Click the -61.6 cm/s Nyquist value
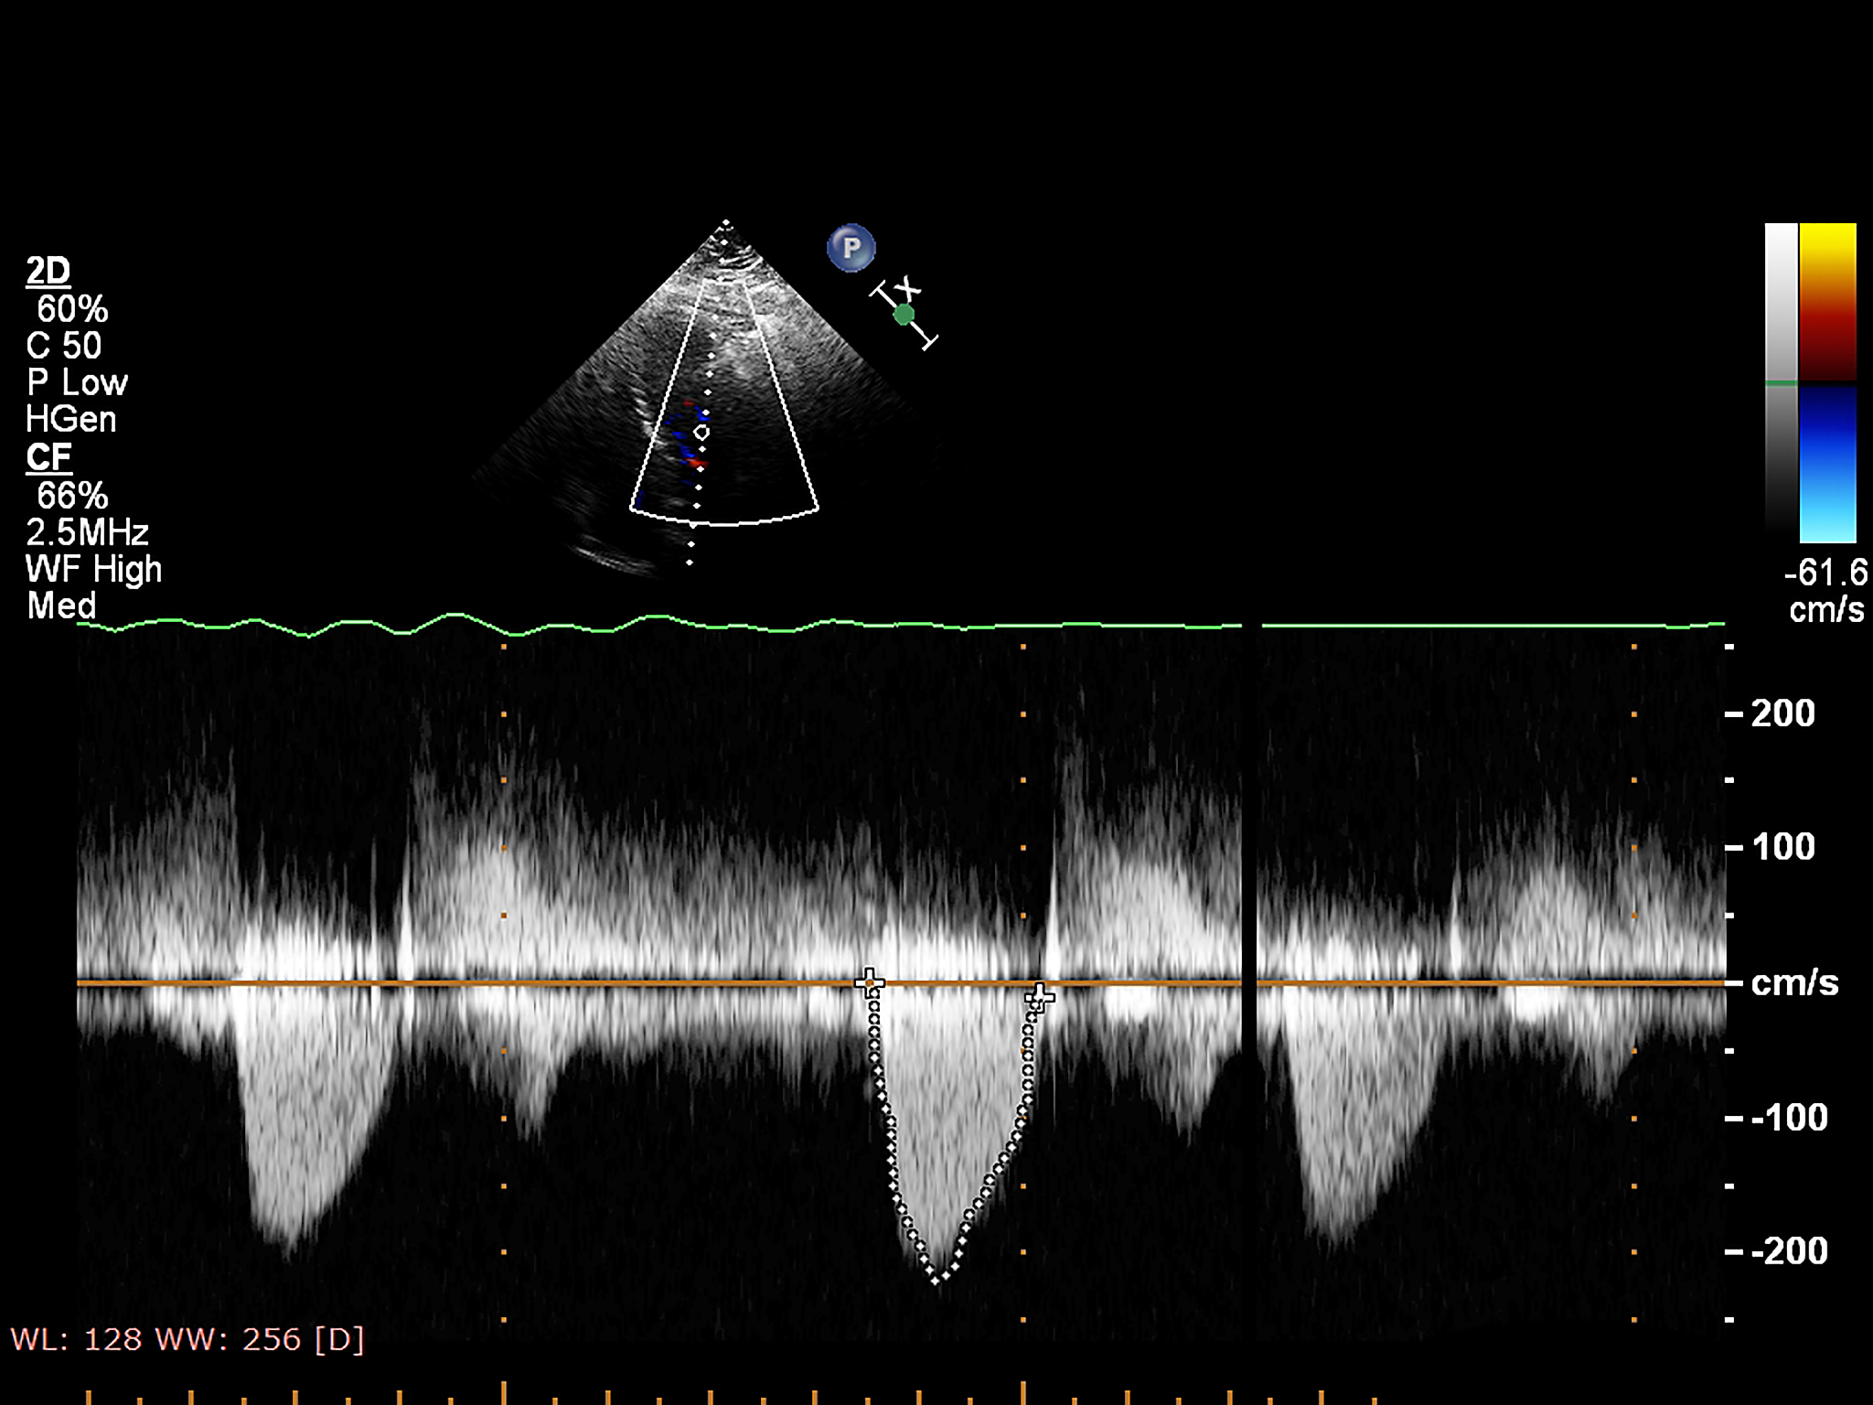1873x1405 pixels. point(1825,574)
